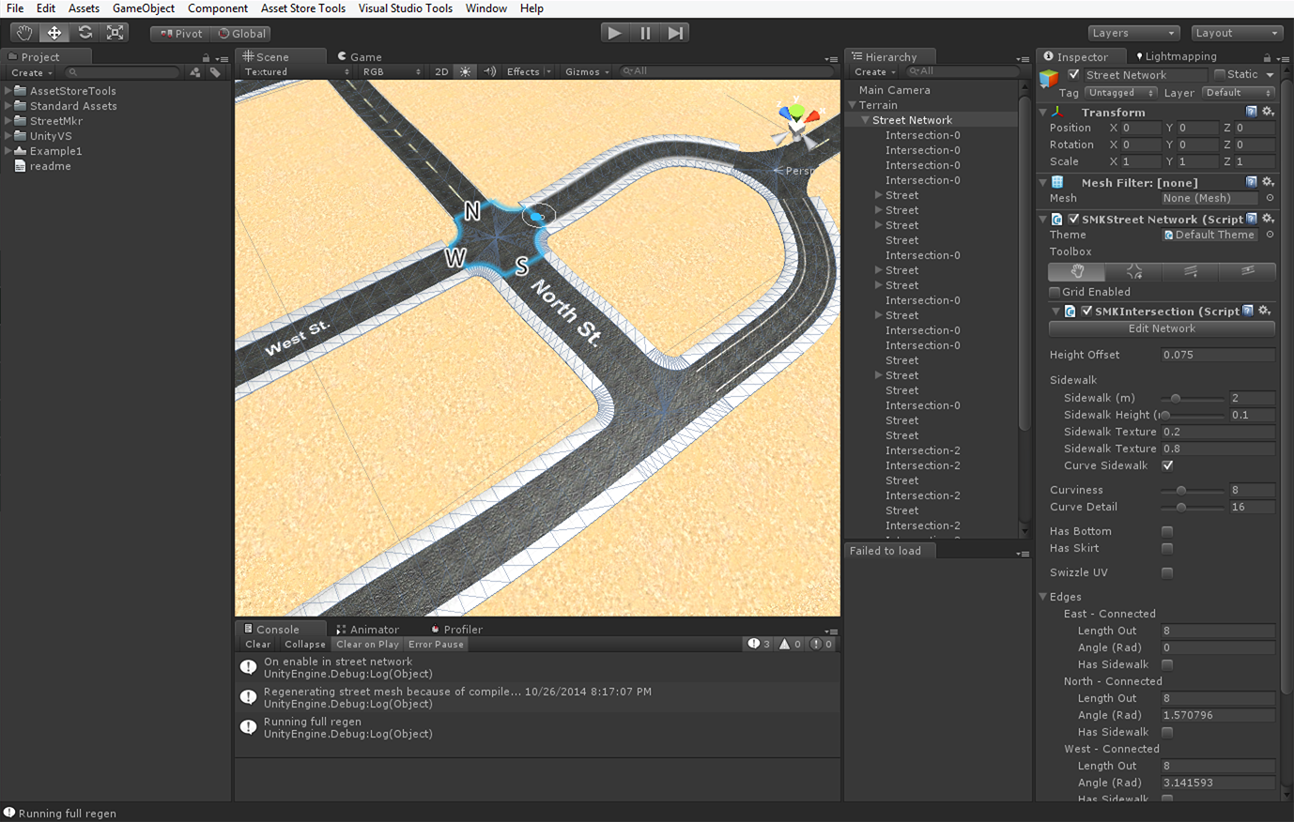Open Textured draw mode dropdown

pyautogui.click(x=297, y=71)
